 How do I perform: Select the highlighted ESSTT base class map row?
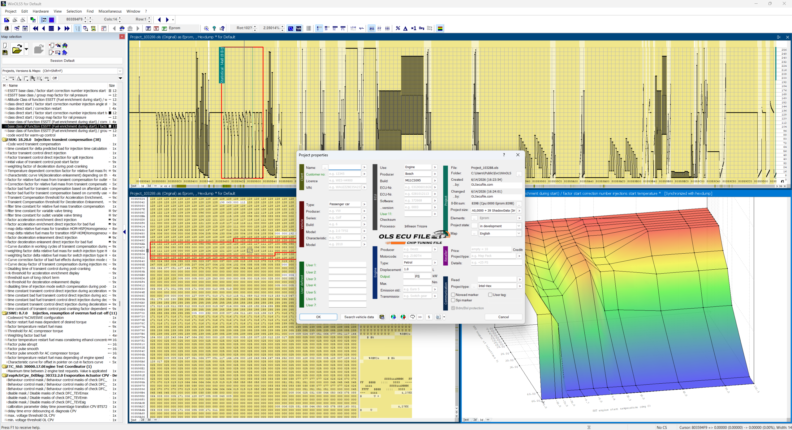tap(60, 126)
